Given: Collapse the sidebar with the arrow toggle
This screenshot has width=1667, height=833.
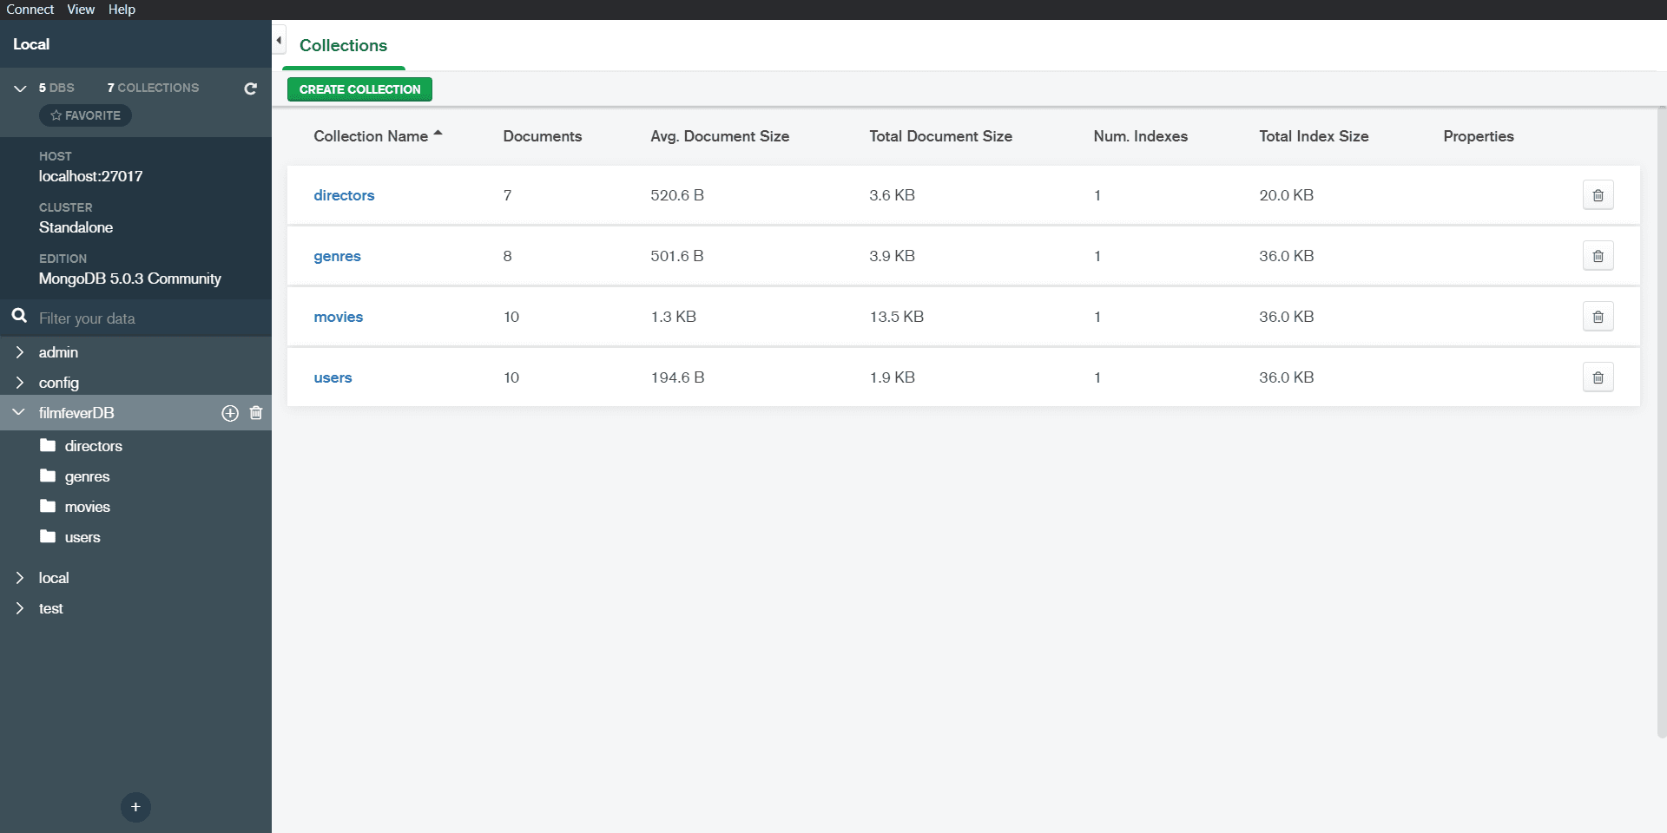Looking at the screenshot, I should click(279, 41).
